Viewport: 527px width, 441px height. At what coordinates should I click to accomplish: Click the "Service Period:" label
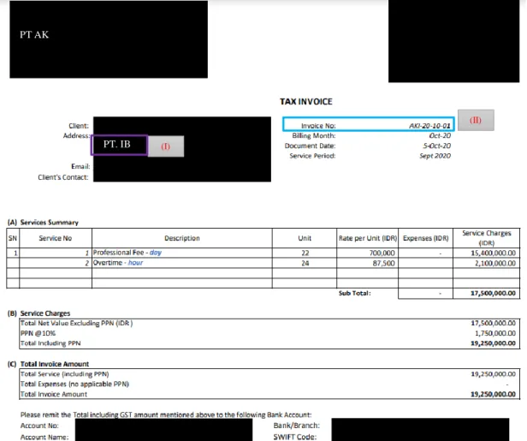(x=312, y=156)
